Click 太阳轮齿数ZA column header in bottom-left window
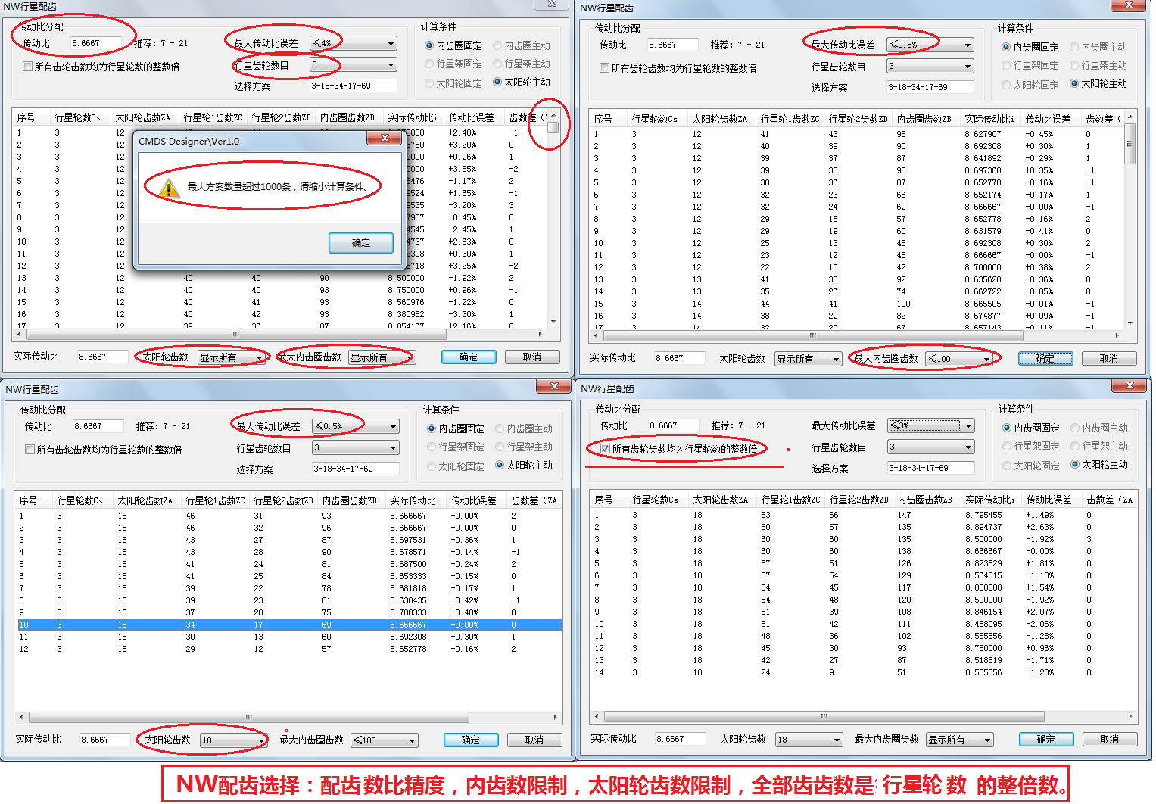Screen dimensions: 1156x804 pos(145,500)
